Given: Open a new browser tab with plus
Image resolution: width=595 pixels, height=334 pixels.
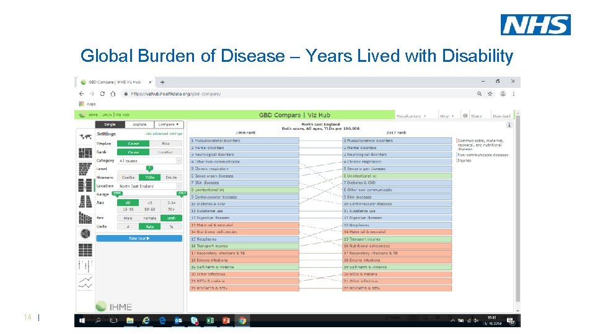Looking at the screenshot, I should (162, 82).
